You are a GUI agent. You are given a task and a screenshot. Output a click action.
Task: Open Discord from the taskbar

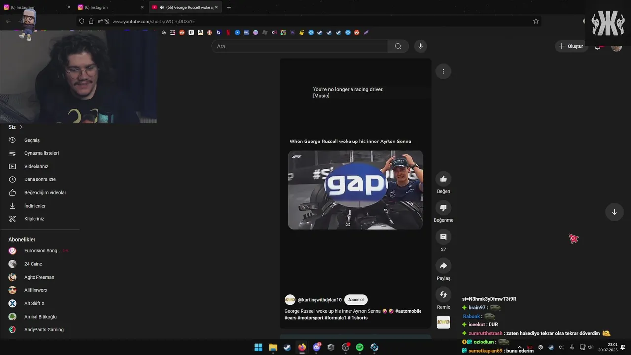point(316,347)
